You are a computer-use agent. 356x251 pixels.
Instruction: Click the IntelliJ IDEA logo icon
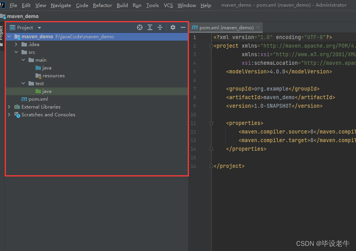2,5
